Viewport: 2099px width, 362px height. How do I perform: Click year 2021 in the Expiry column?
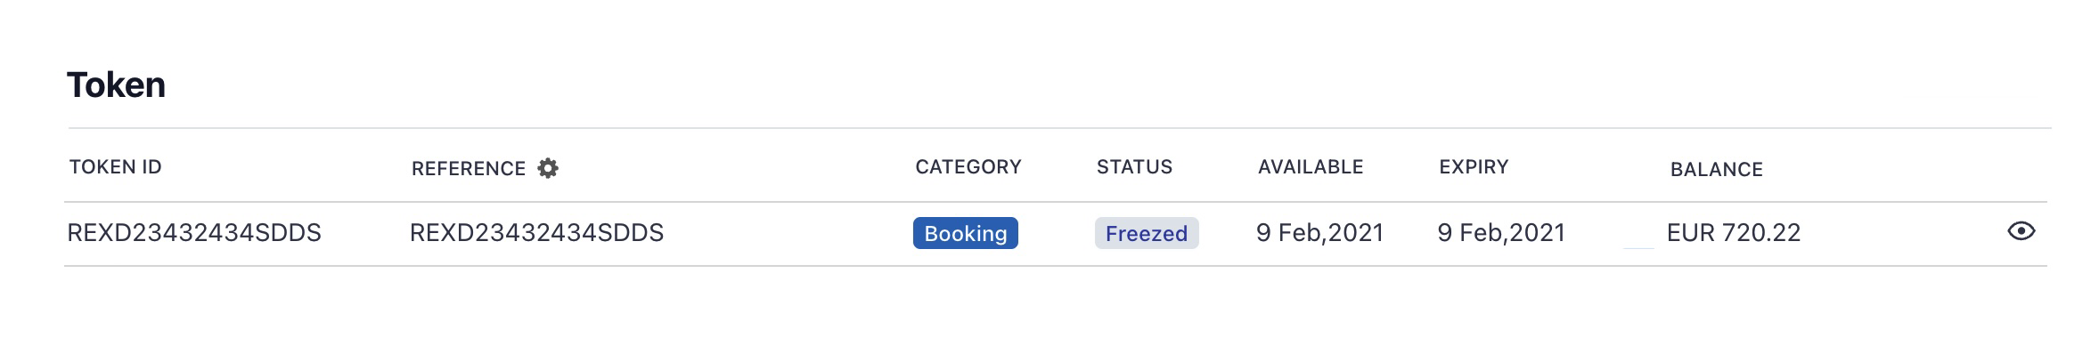click(x=1538, y=233)
